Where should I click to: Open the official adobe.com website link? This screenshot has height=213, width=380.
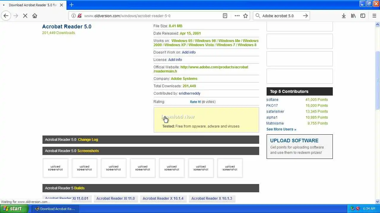pos(201,69)
